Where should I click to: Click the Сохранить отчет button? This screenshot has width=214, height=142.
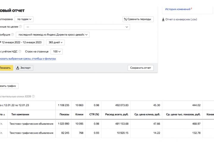[x=141, y=68]
